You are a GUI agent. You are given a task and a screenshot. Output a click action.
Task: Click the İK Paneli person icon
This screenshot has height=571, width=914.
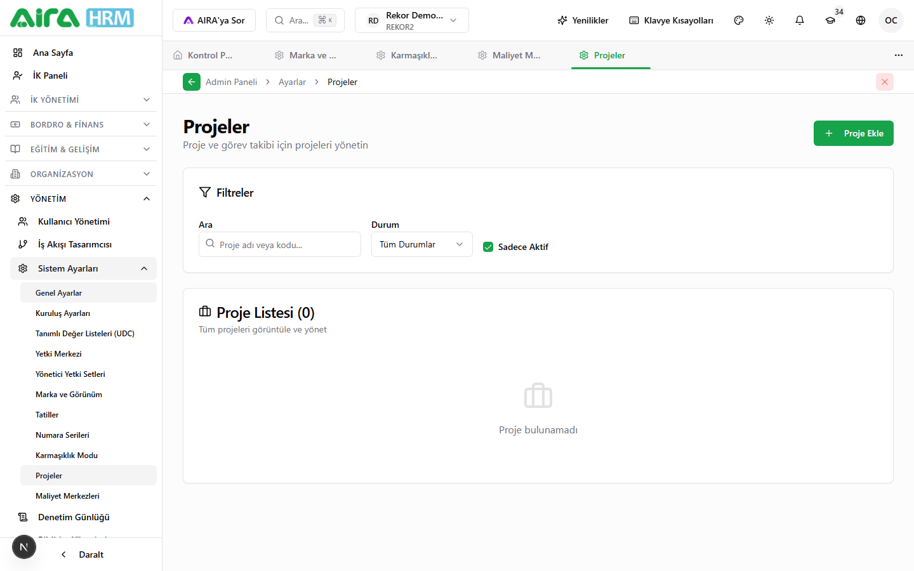click(18, 75)
